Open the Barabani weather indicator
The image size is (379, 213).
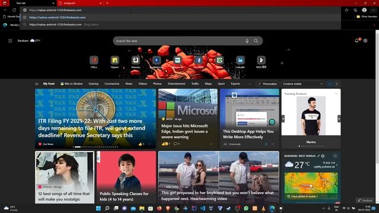tap(29, 41)
